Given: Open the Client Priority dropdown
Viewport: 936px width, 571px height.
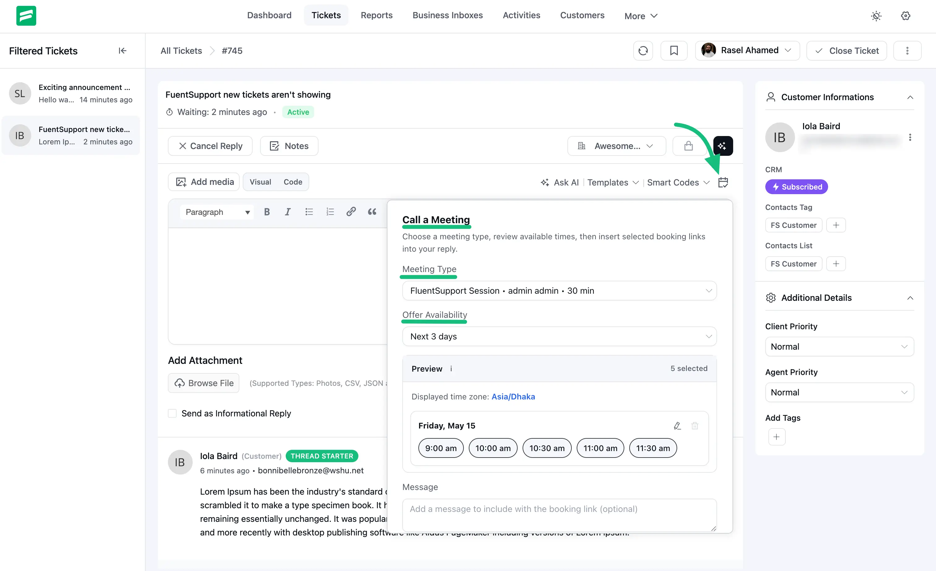Looking at the screenshot, I should (839, 347).
